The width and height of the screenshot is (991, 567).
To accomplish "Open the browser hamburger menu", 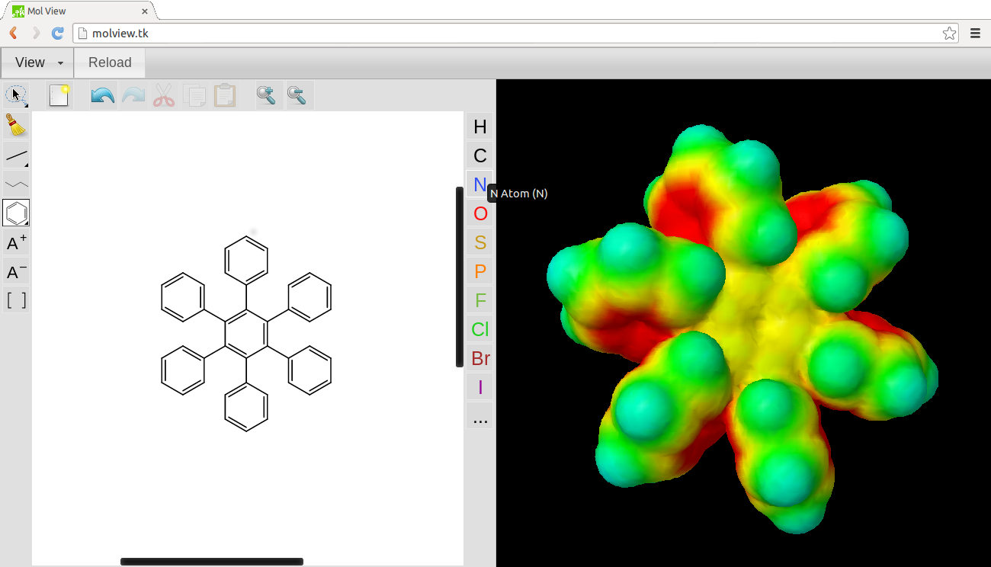I will 975,33.
